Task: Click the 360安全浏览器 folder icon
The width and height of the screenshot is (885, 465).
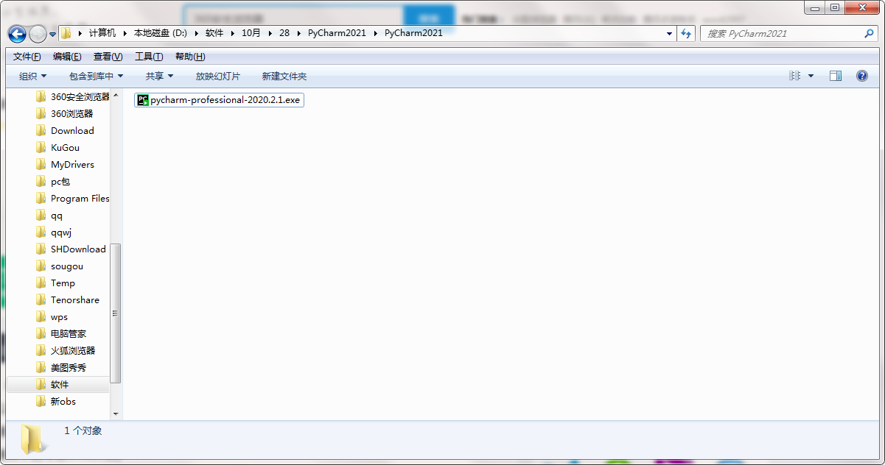Action: click(41, 96)
